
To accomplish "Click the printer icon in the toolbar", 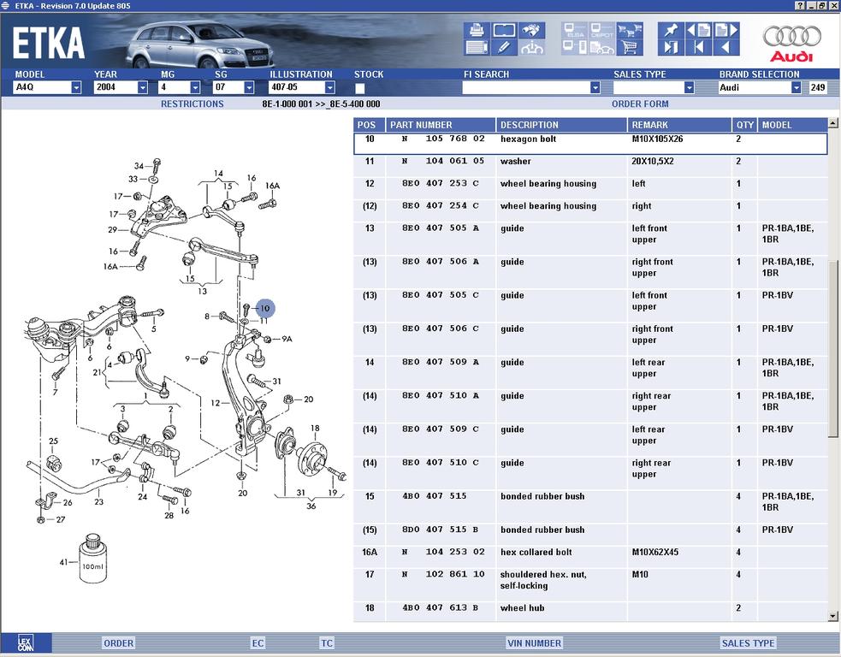I will (x=477, y=30).
